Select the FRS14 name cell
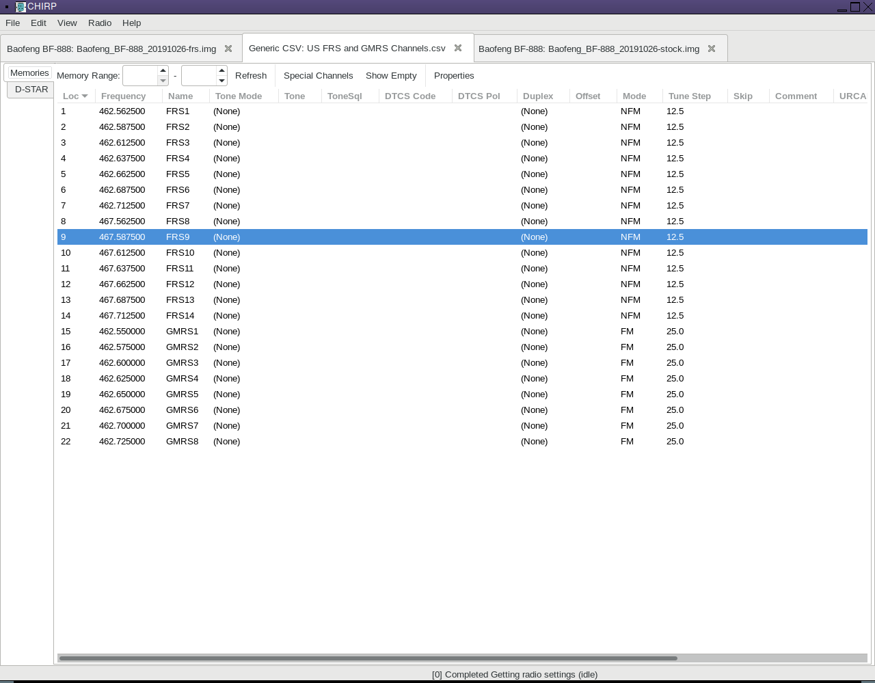875x683 pixels. 180,315
